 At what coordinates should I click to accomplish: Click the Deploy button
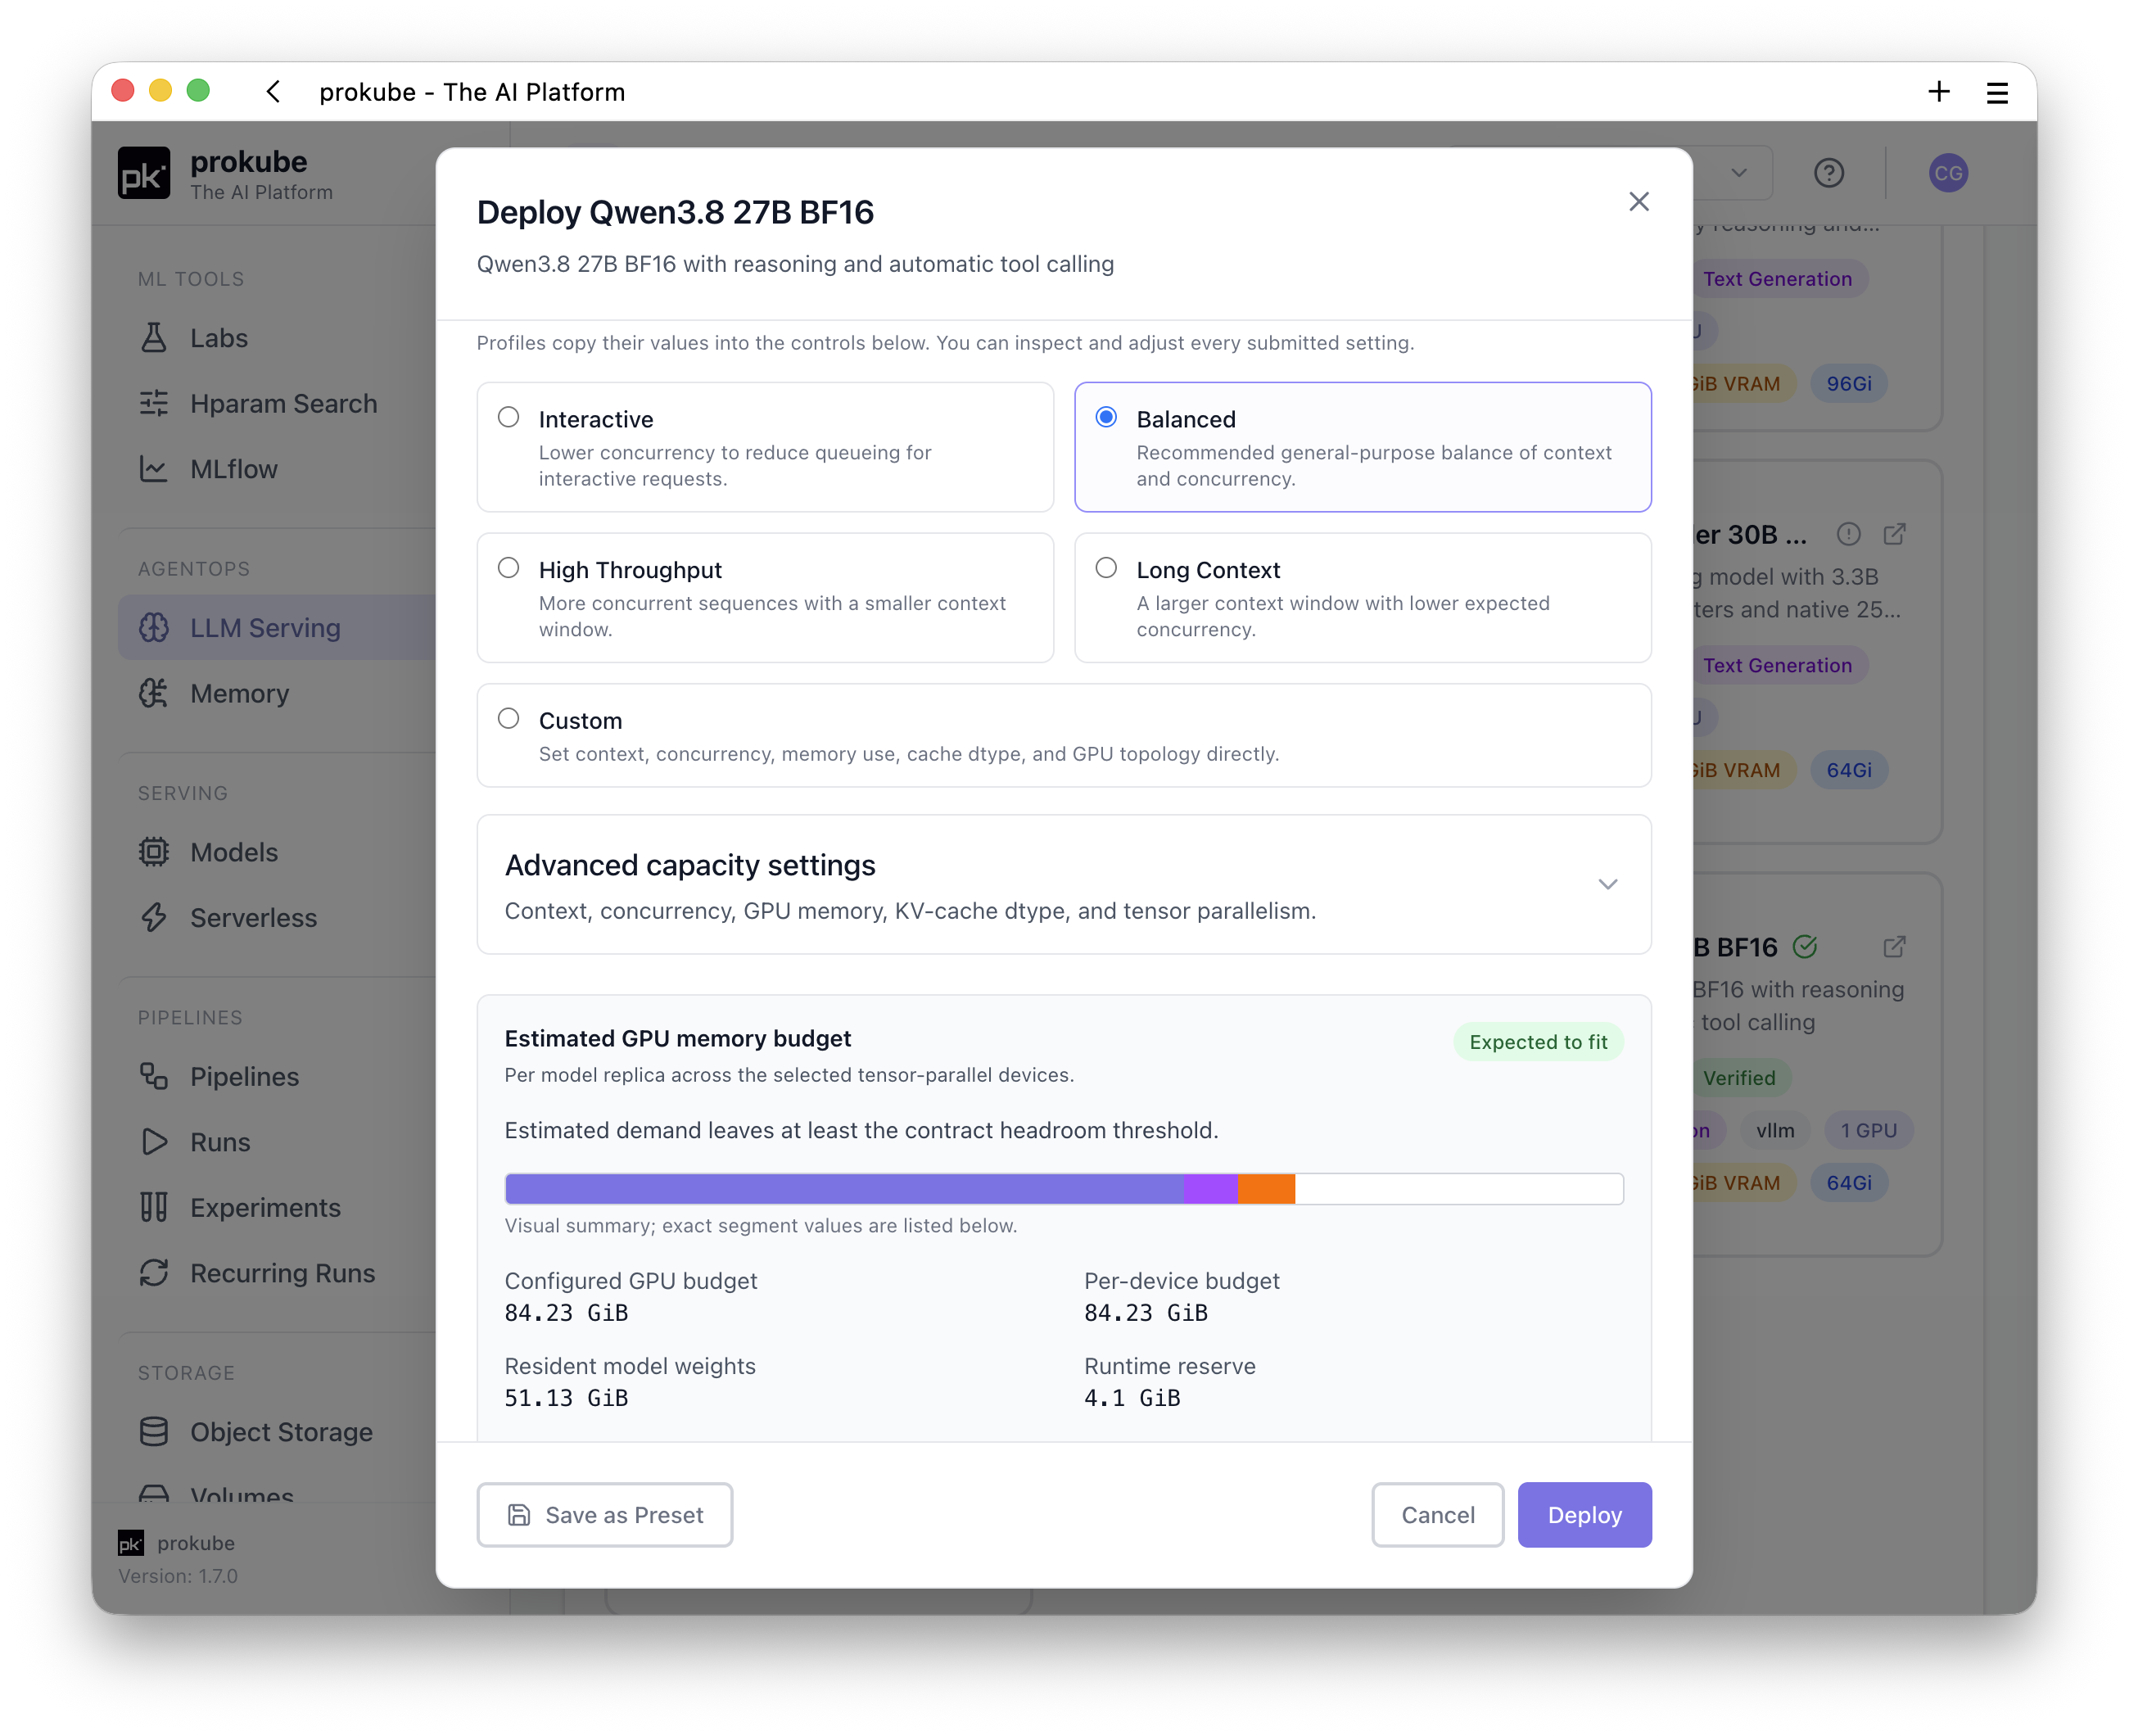coord(1584,1515)
